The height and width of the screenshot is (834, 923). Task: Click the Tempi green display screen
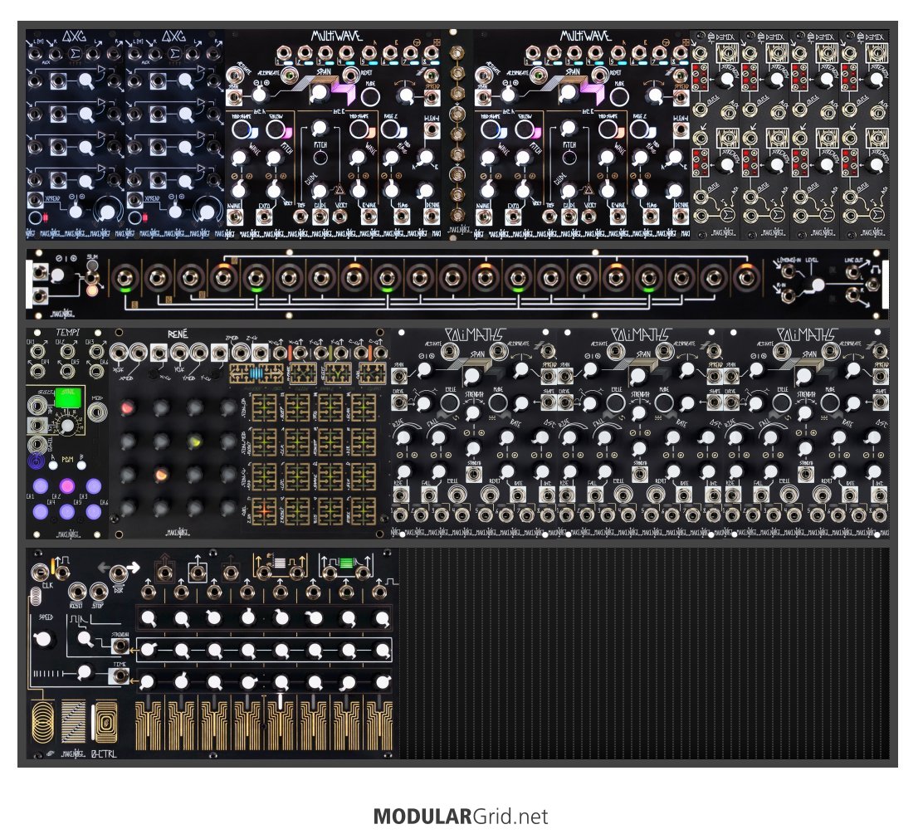(x=70, y=397)
